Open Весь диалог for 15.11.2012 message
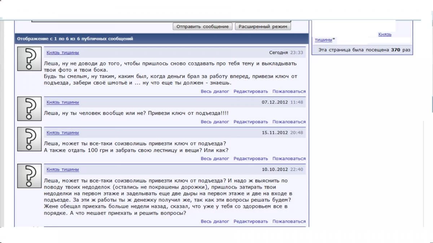 coord(215,158)
